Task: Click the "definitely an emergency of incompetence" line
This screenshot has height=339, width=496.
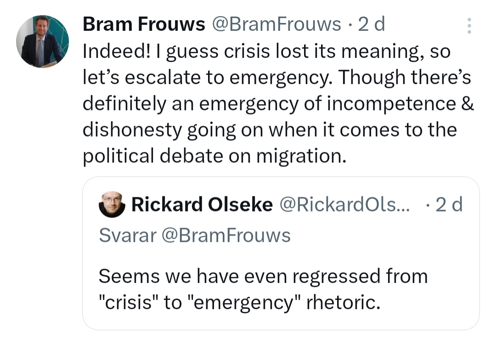Action: 278,104
